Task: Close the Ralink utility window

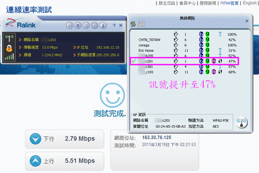Action: click(x=121, y=25)
